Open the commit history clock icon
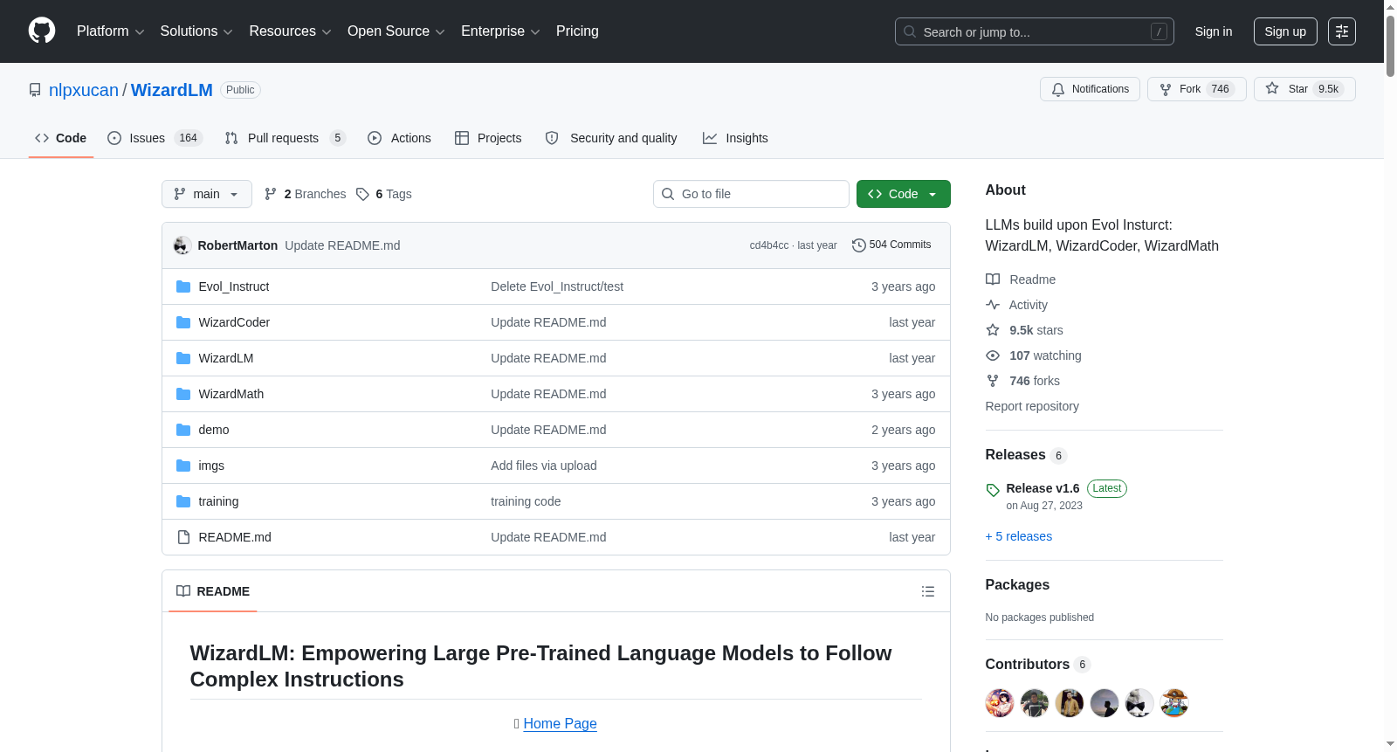Image resolution: width=1397 pixels, height=752 pixels. (858, 245)
